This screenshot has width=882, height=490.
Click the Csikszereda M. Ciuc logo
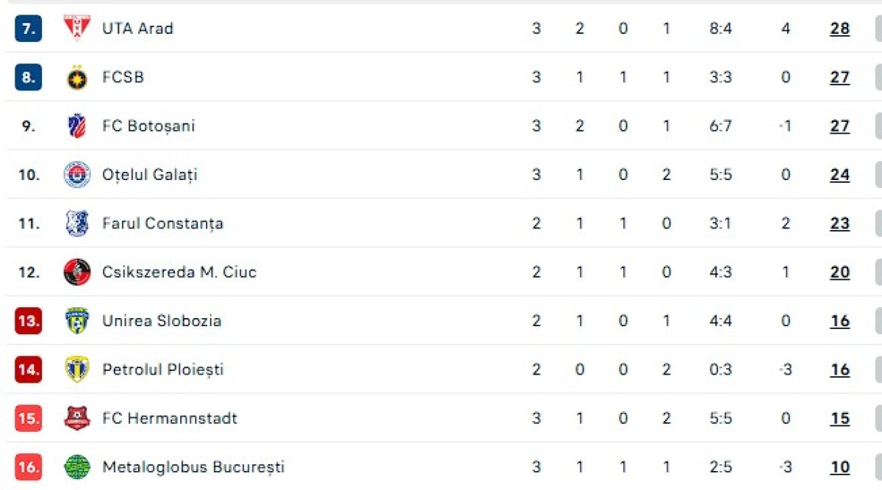click(76, 272)
